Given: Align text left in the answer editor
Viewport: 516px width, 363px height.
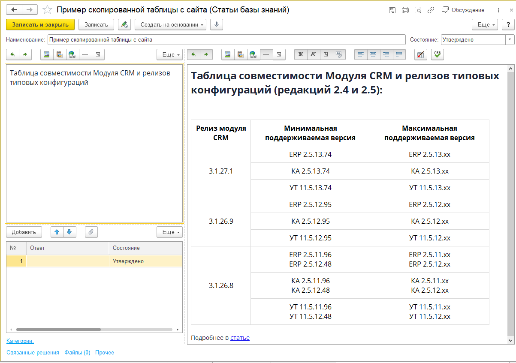Looking at the screenshot, I should tap(361, 54).
